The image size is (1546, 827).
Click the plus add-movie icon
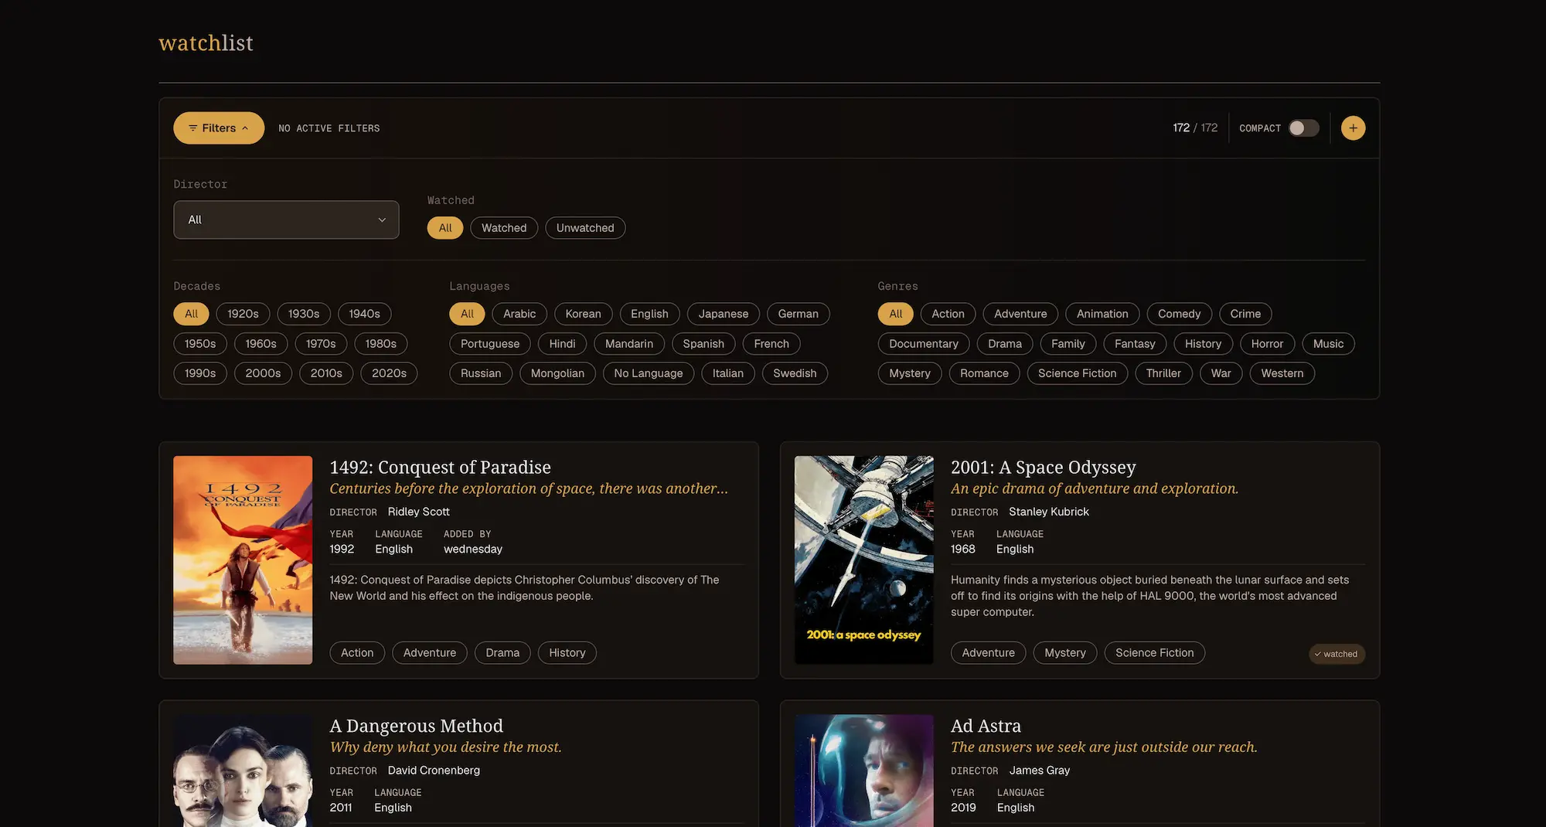pos(1353,128)
